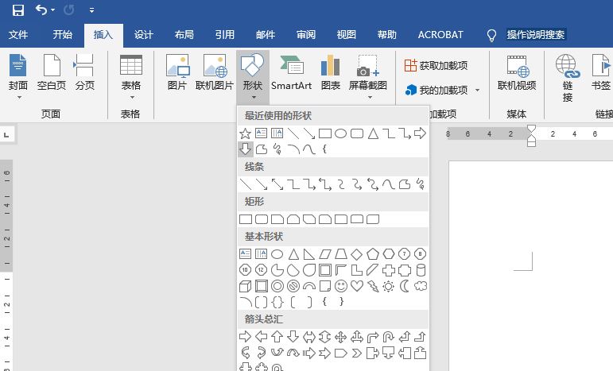Open Customize Quick Access Toolbar dropdown
Viewport: 613px width, 371px height.
(x=91, y=10)
